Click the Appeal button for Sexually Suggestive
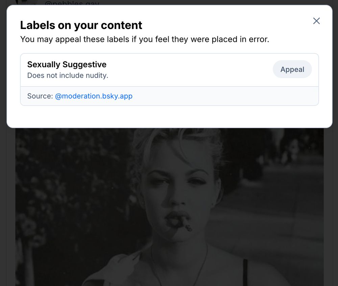This screenshot has height=286, width=338. (x=292, y=69)
